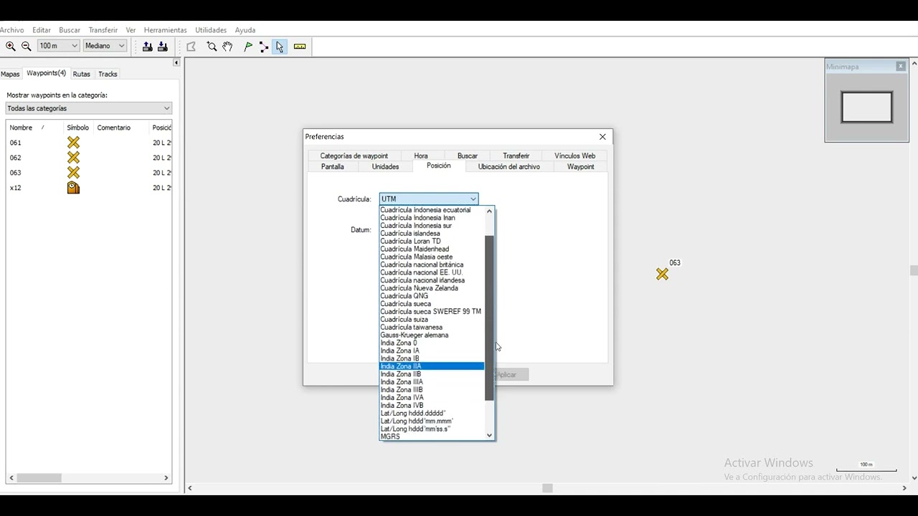The width and height of the screenshot is (918, 516).
Task: Select the Distance ruler tool
Action: [x=300, y=47]
